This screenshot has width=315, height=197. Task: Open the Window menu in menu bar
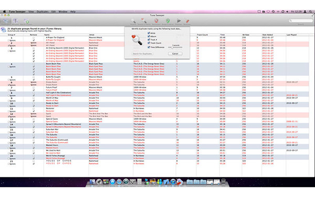pyautogui.click(x=62, y=12)
